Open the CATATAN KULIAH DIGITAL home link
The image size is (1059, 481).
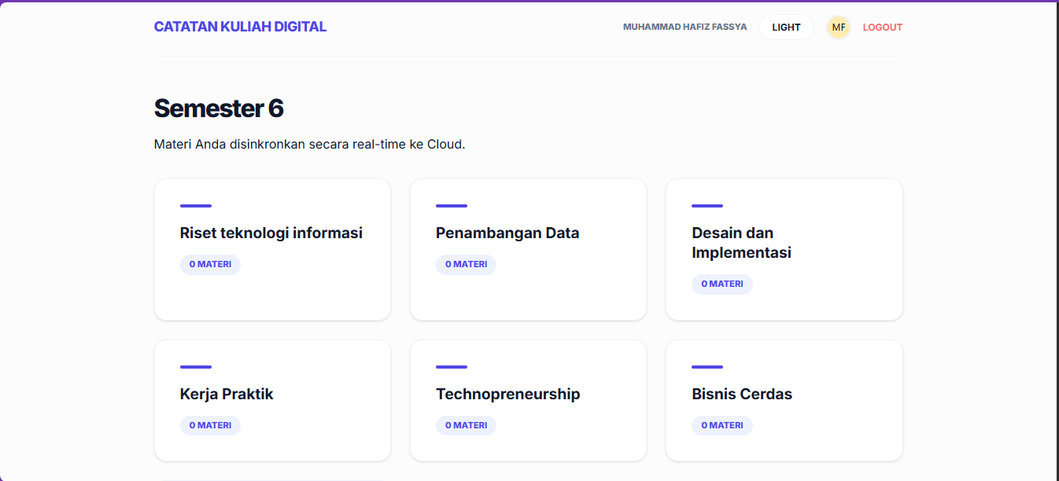coord(240,26)
